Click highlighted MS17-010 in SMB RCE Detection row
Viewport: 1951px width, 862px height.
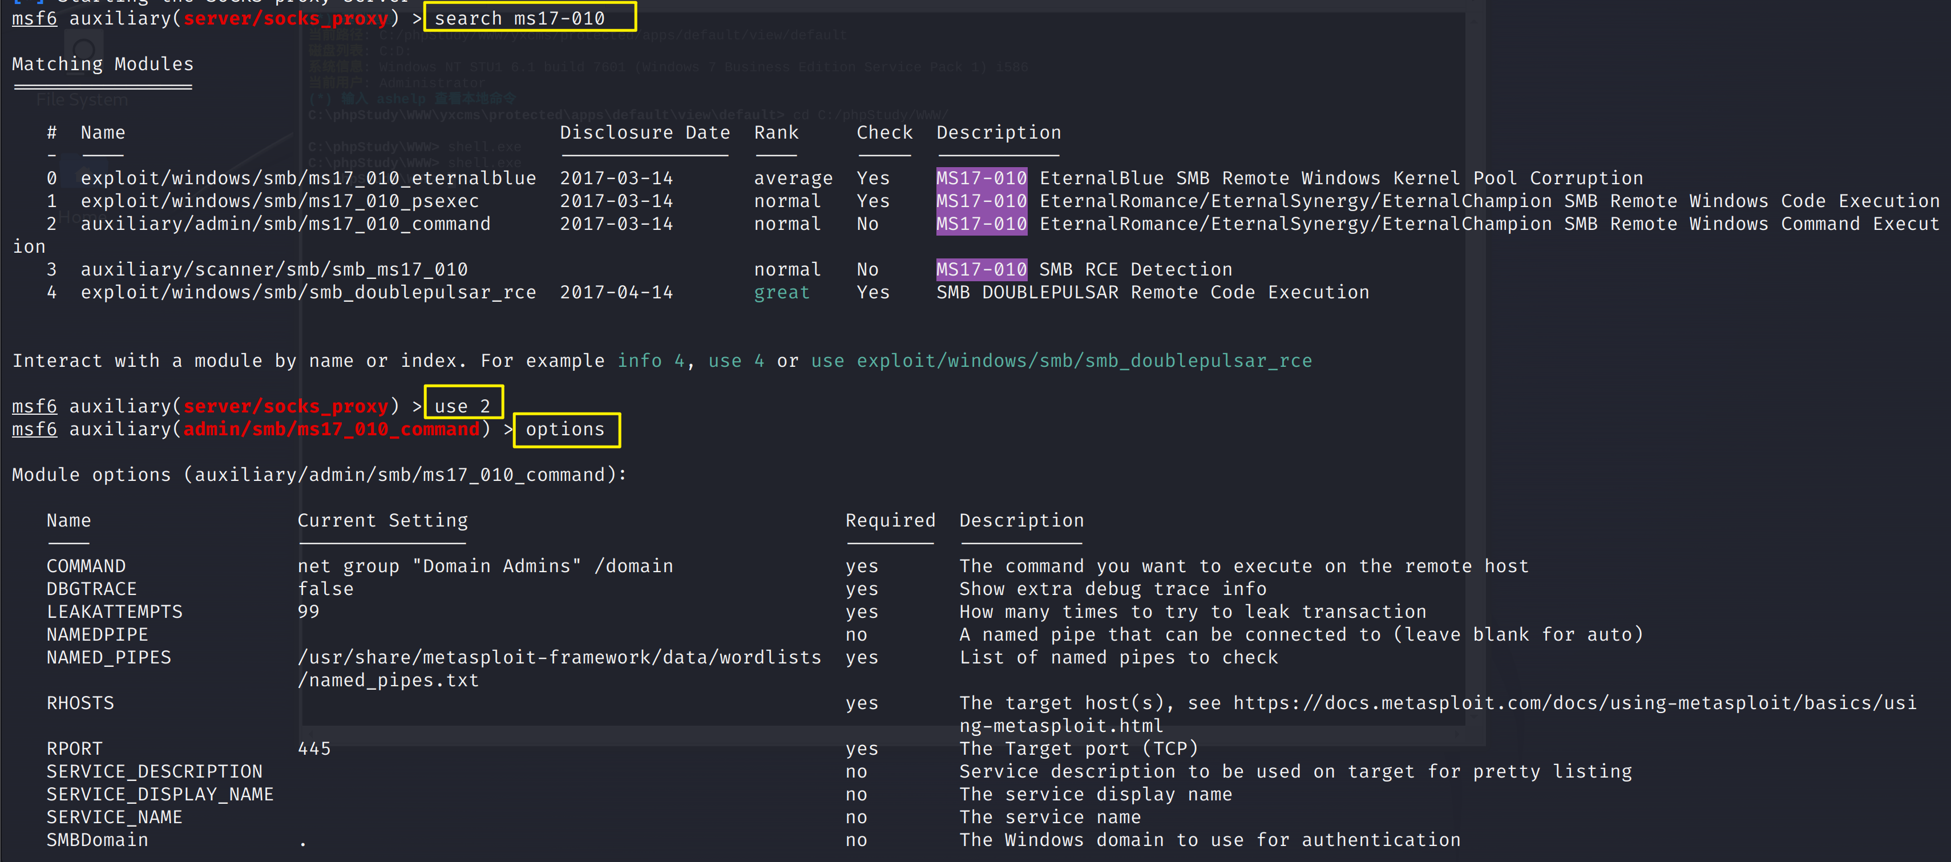click(x=981, y=270)
